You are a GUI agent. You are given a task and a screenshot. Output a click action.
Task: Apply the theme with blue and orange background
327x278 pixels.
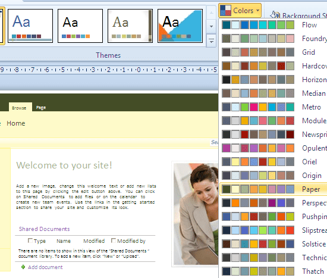tap(180, 26)
